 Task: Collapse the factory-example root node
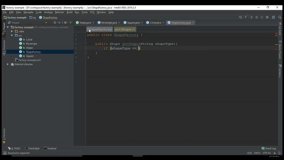pos(8,27)
